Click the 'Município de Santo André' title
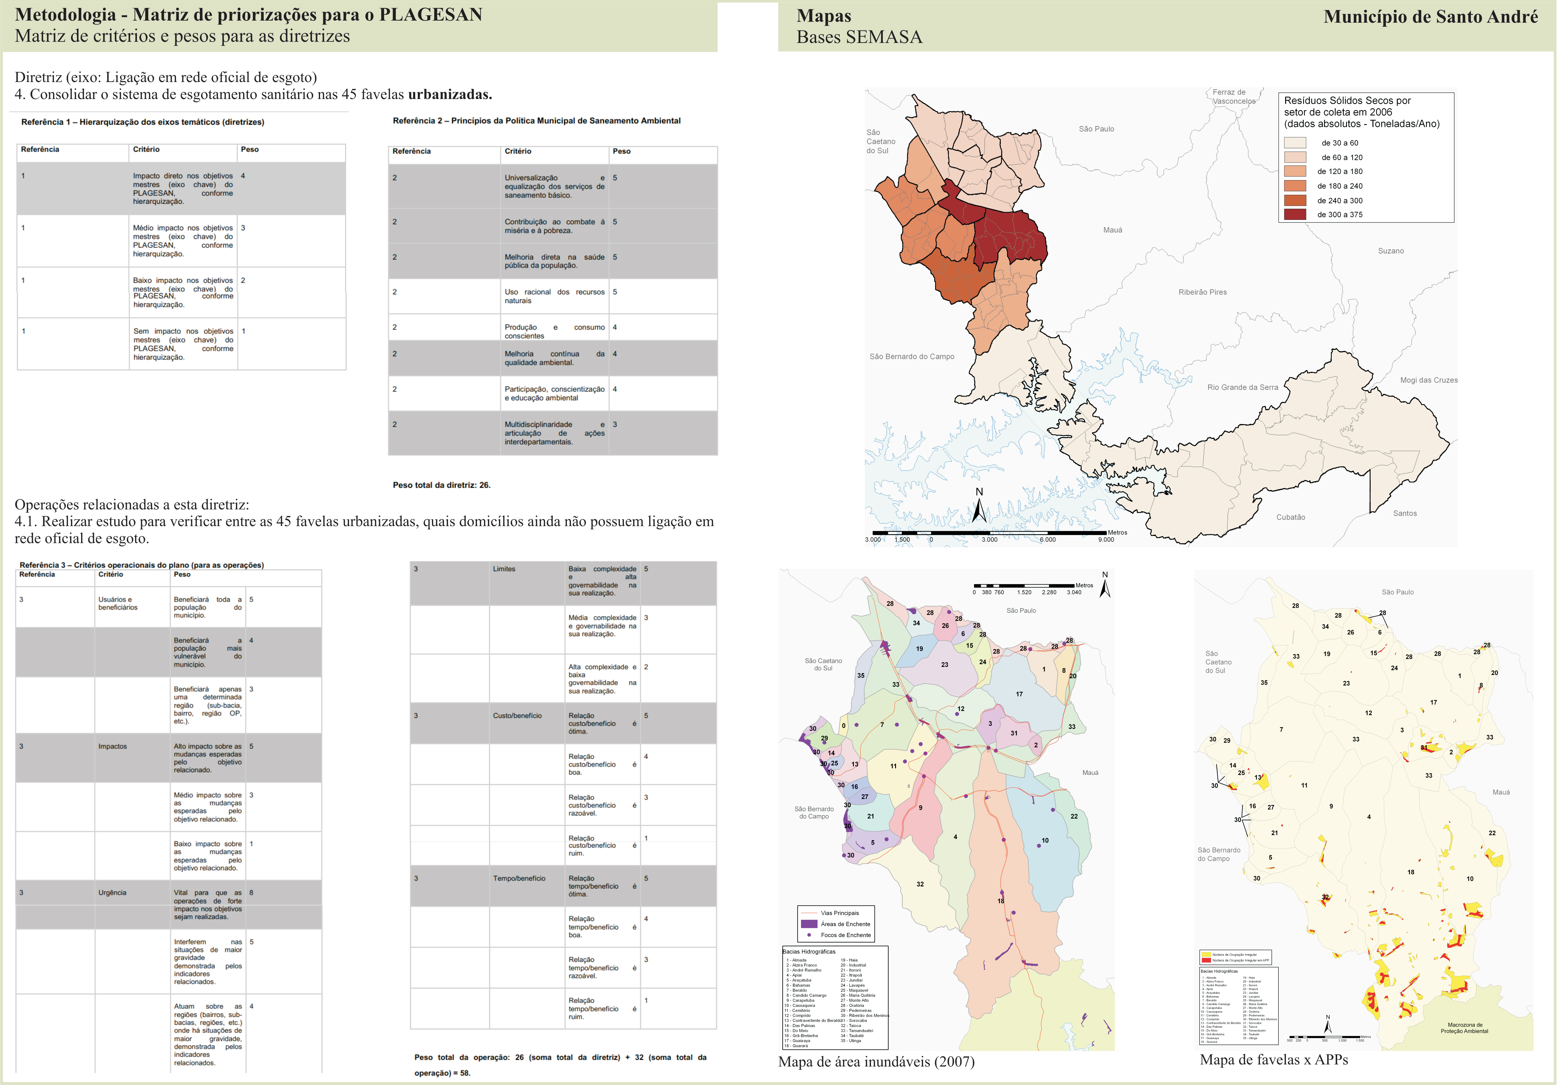Viewport: 1568px width, 1085px height. point(1430,16)
